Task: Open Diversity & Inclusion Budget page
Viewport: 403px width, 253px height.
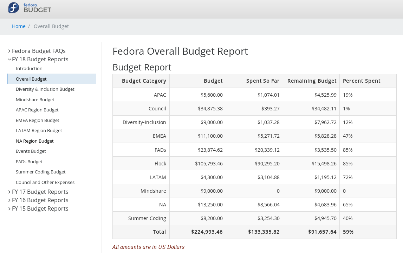Action: [45, 89]
